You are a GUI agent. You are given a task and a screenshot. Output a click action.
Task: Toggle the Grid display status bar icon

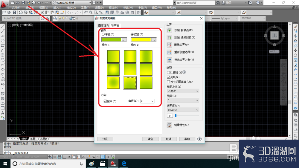coord(60,157)
